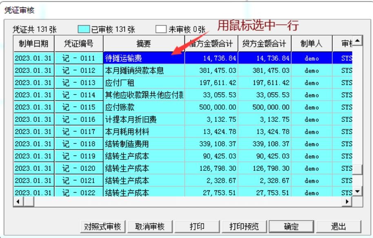Confirm with the 确定 button
The width and height of the screenshot is (373, 238).
pos(291,227)
